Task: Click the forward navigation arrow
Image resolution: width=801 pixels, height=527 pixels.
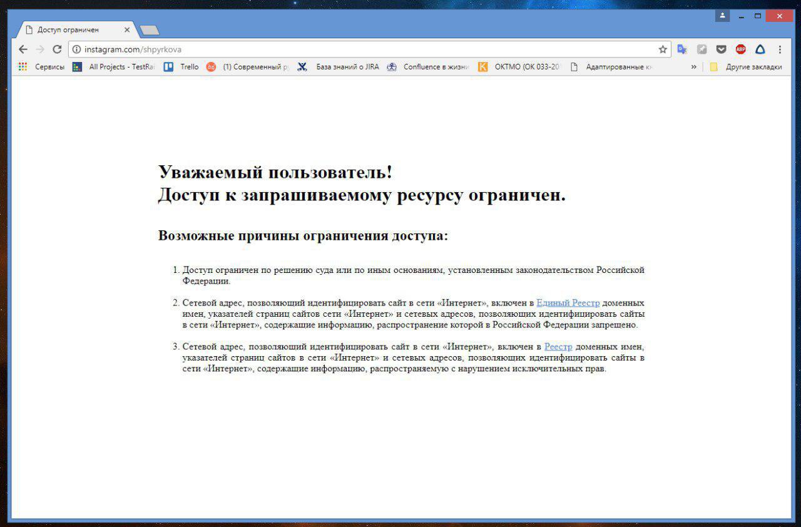Action: [40, 49]
